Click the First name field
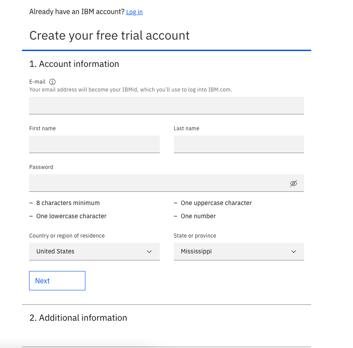Viewport: 353px width, 348px height. point(94,144)
